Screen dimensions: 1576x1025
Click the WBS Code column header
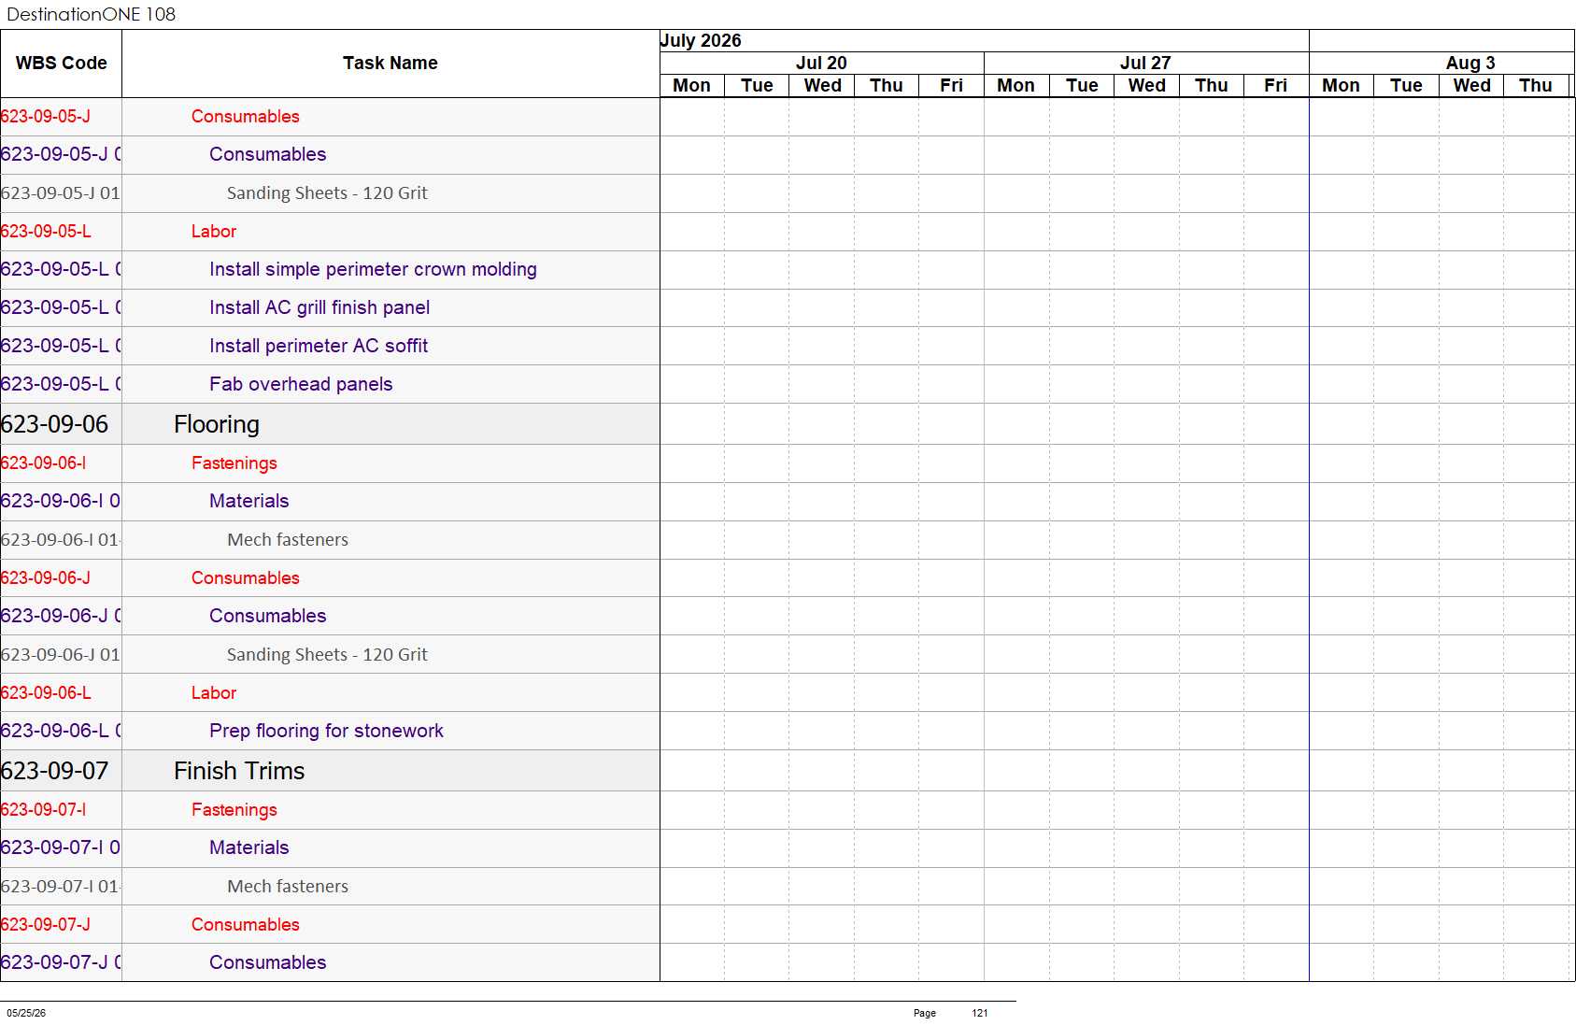click(61, 64)
